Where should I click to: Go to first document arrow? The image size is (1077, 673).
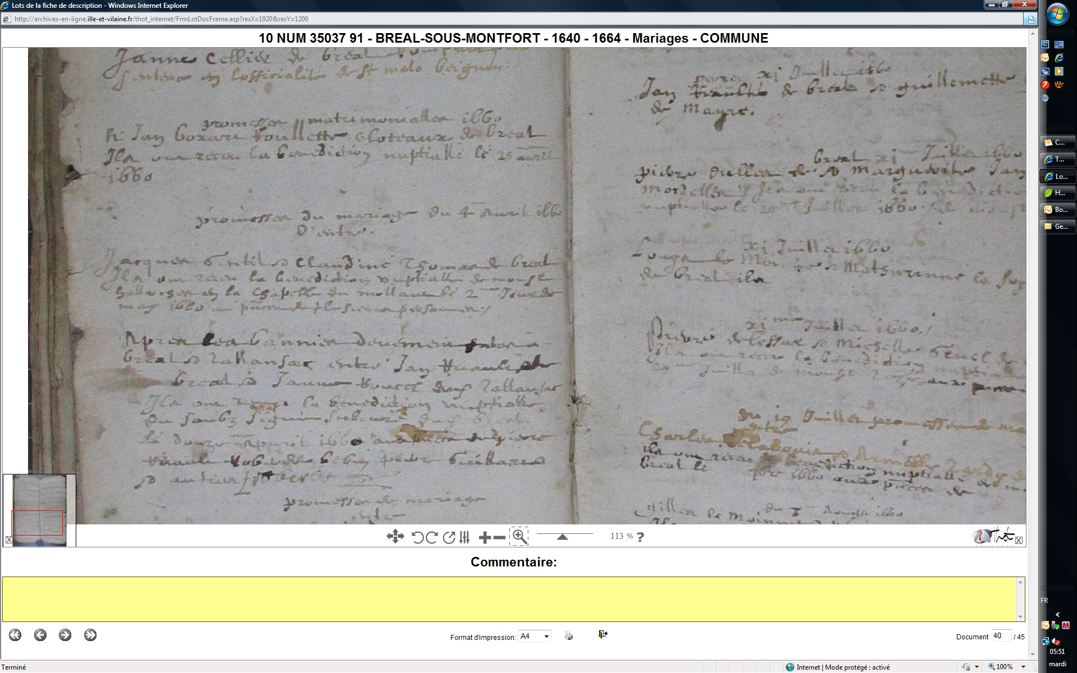point(15,635)
